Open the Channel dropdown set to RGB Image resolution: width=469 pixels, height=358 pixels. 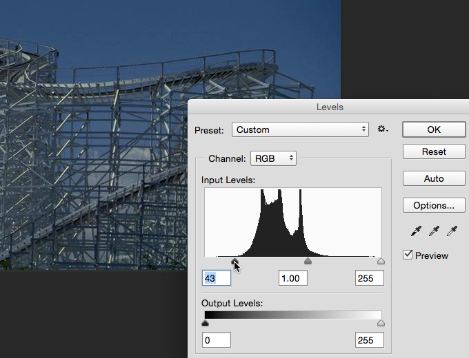coord(273,158)
